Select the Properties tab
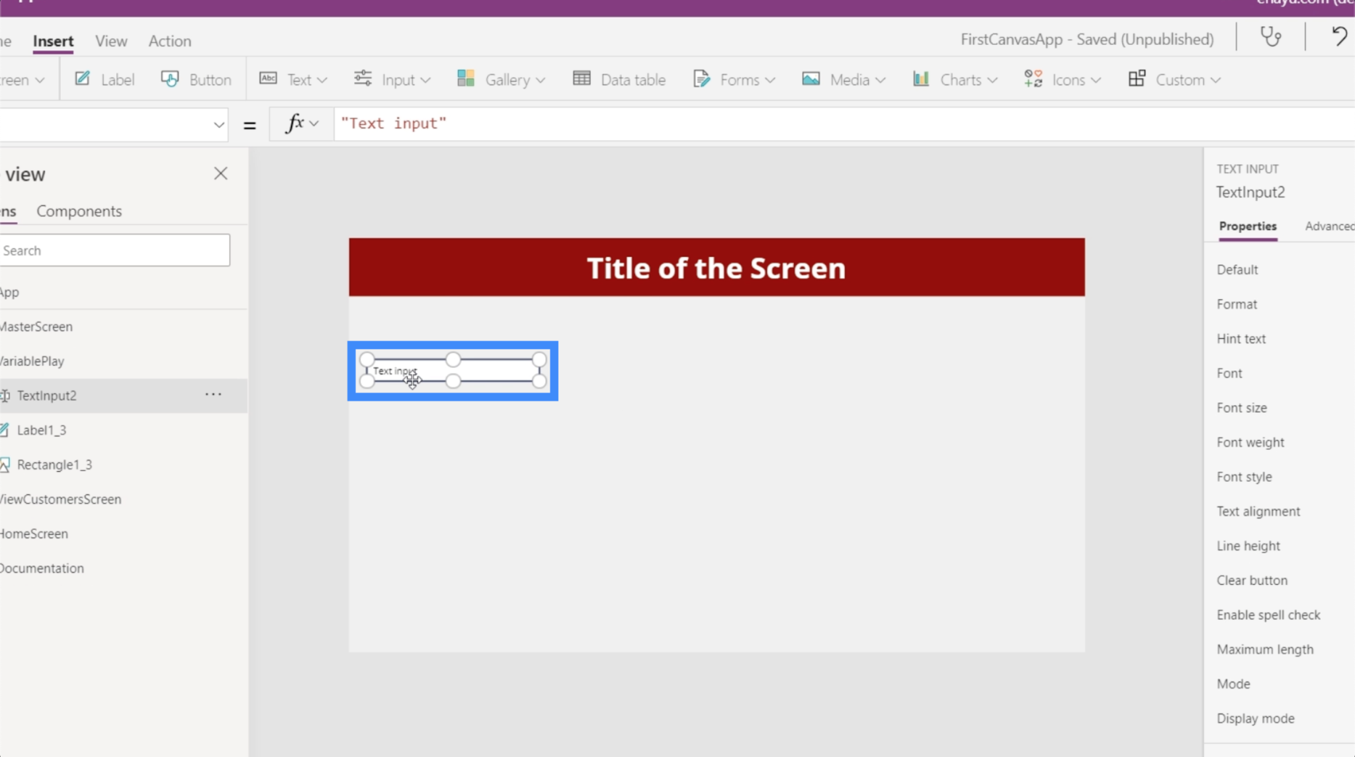This screenshot has width=1355, height=757. coord(1248,226)
